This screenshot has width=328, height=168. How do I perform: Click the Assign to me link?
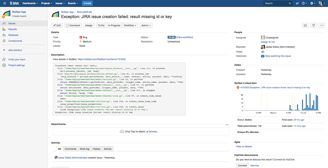[268, 42]
